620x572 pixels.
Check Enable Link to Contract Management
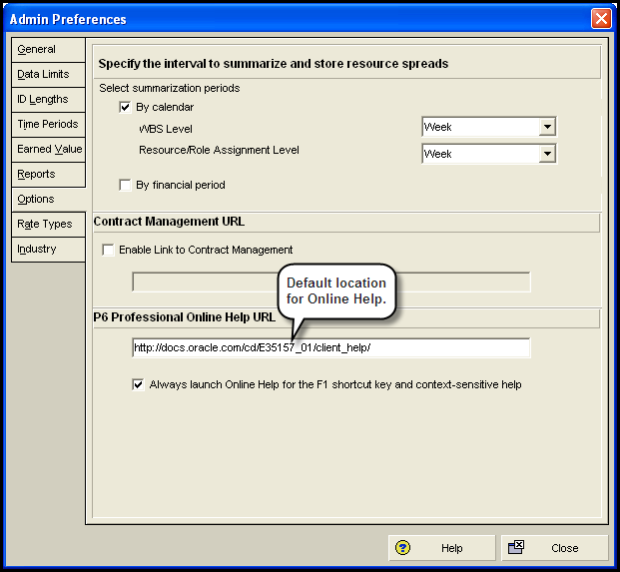click(108, 250)
